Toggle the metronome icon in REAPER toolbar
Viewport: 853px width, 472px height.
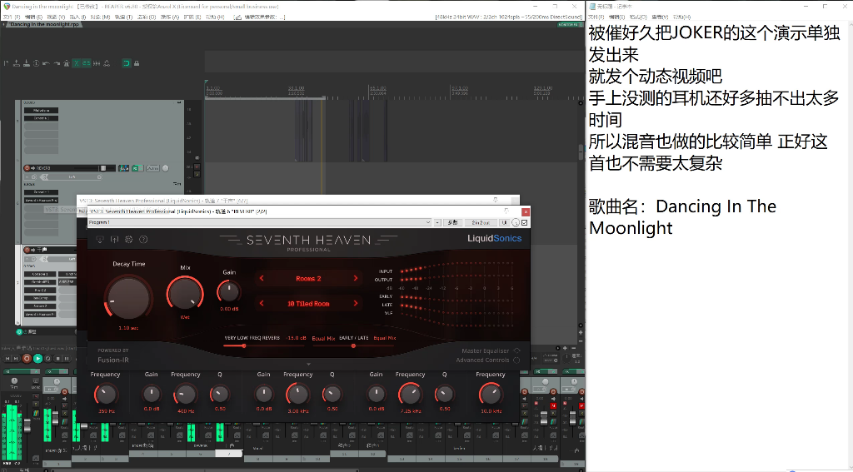(66, 63)
